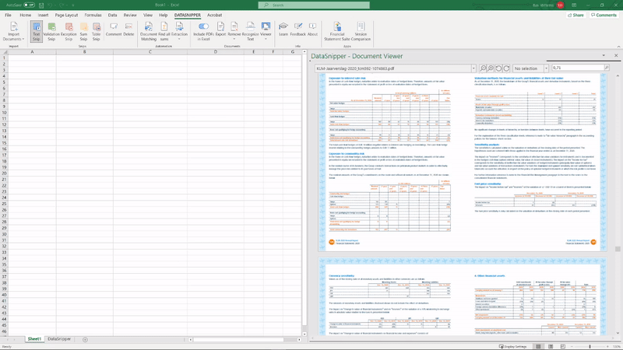Switch to the Formulas ribbon tab
This screenshot has height=350, width=623.
[x=93, y=15]
